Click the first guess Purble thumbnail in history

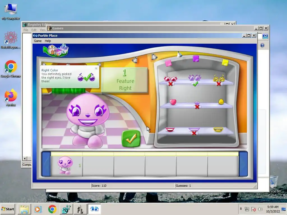(x=65, y=165)
